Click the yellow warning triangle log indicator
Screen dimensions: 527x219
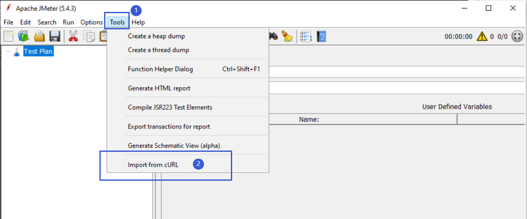(x=482, y=36)
